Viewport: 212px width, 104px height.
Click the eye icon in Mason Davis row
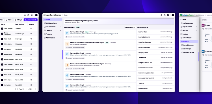(31, 54)
